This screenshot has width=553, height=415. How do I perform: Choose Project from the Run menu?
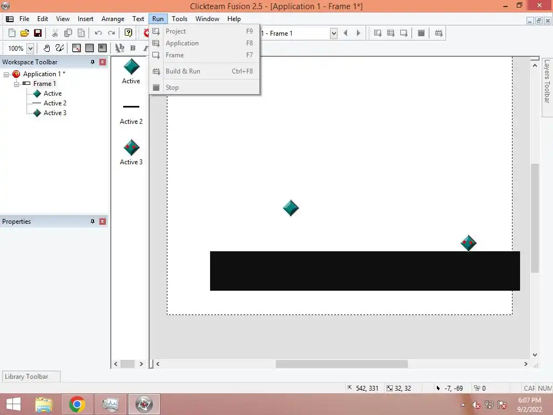(x=205, y=31)
